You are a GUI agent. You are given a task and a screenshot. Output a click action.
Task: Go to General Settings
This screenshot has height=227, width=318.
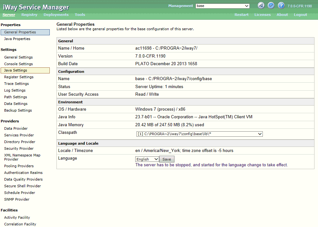pyautogui.click(x=18, y=57)
